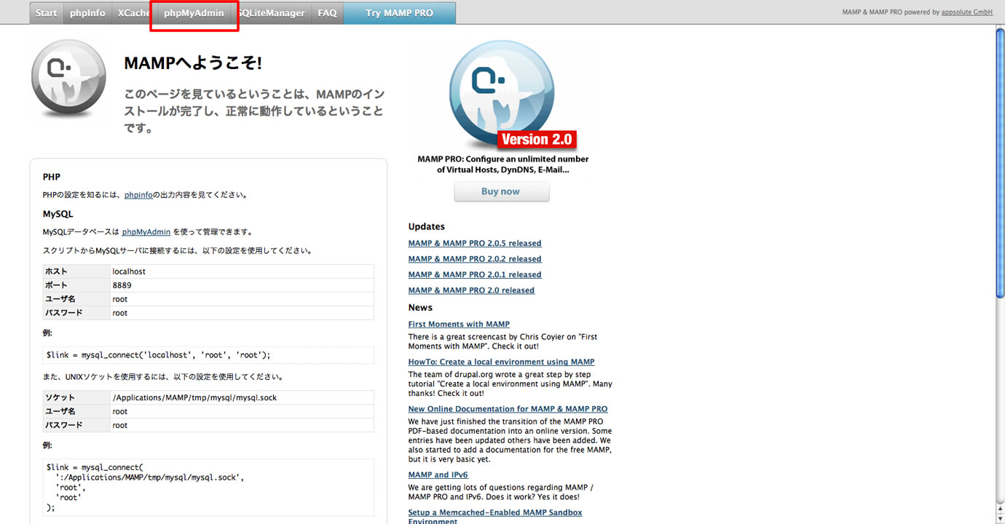Click the MySQL section heading
Image resolution: width=1005 pixels, height=524 pixels.
coord(58,214)
